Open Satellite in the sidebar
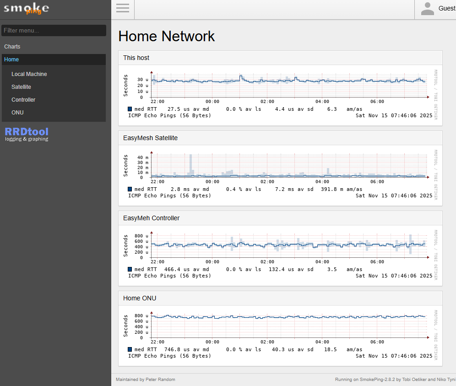This screenshot has height=386, width=456. [21, 87]
